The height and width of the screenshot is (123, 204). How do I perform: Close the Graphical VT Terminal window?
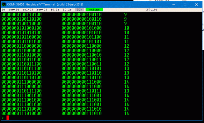(x=196, y=4)
